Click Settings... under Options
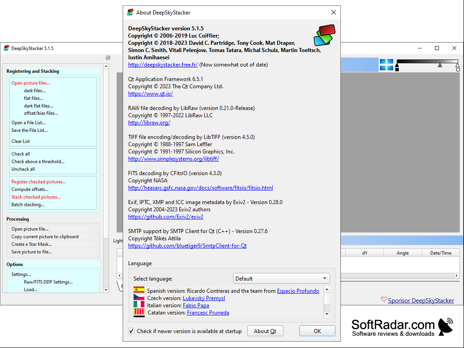The height and width of the screenshot is (348, 464). tap(21, 274)
